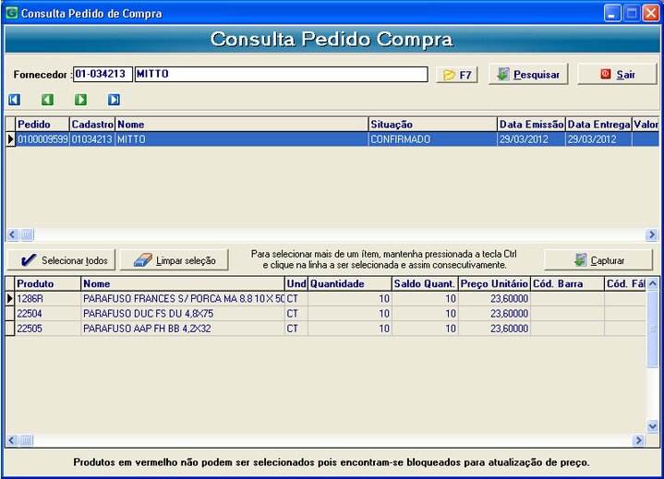
Task: Open supplier lookup with F7 folder button
Action: (x=457, y=75)
